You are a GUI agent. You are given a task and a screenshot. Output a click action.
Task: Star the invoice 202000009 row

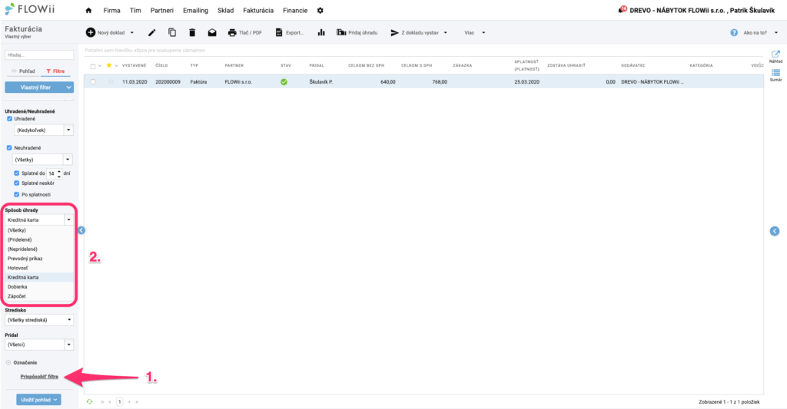tap(111, 81)
